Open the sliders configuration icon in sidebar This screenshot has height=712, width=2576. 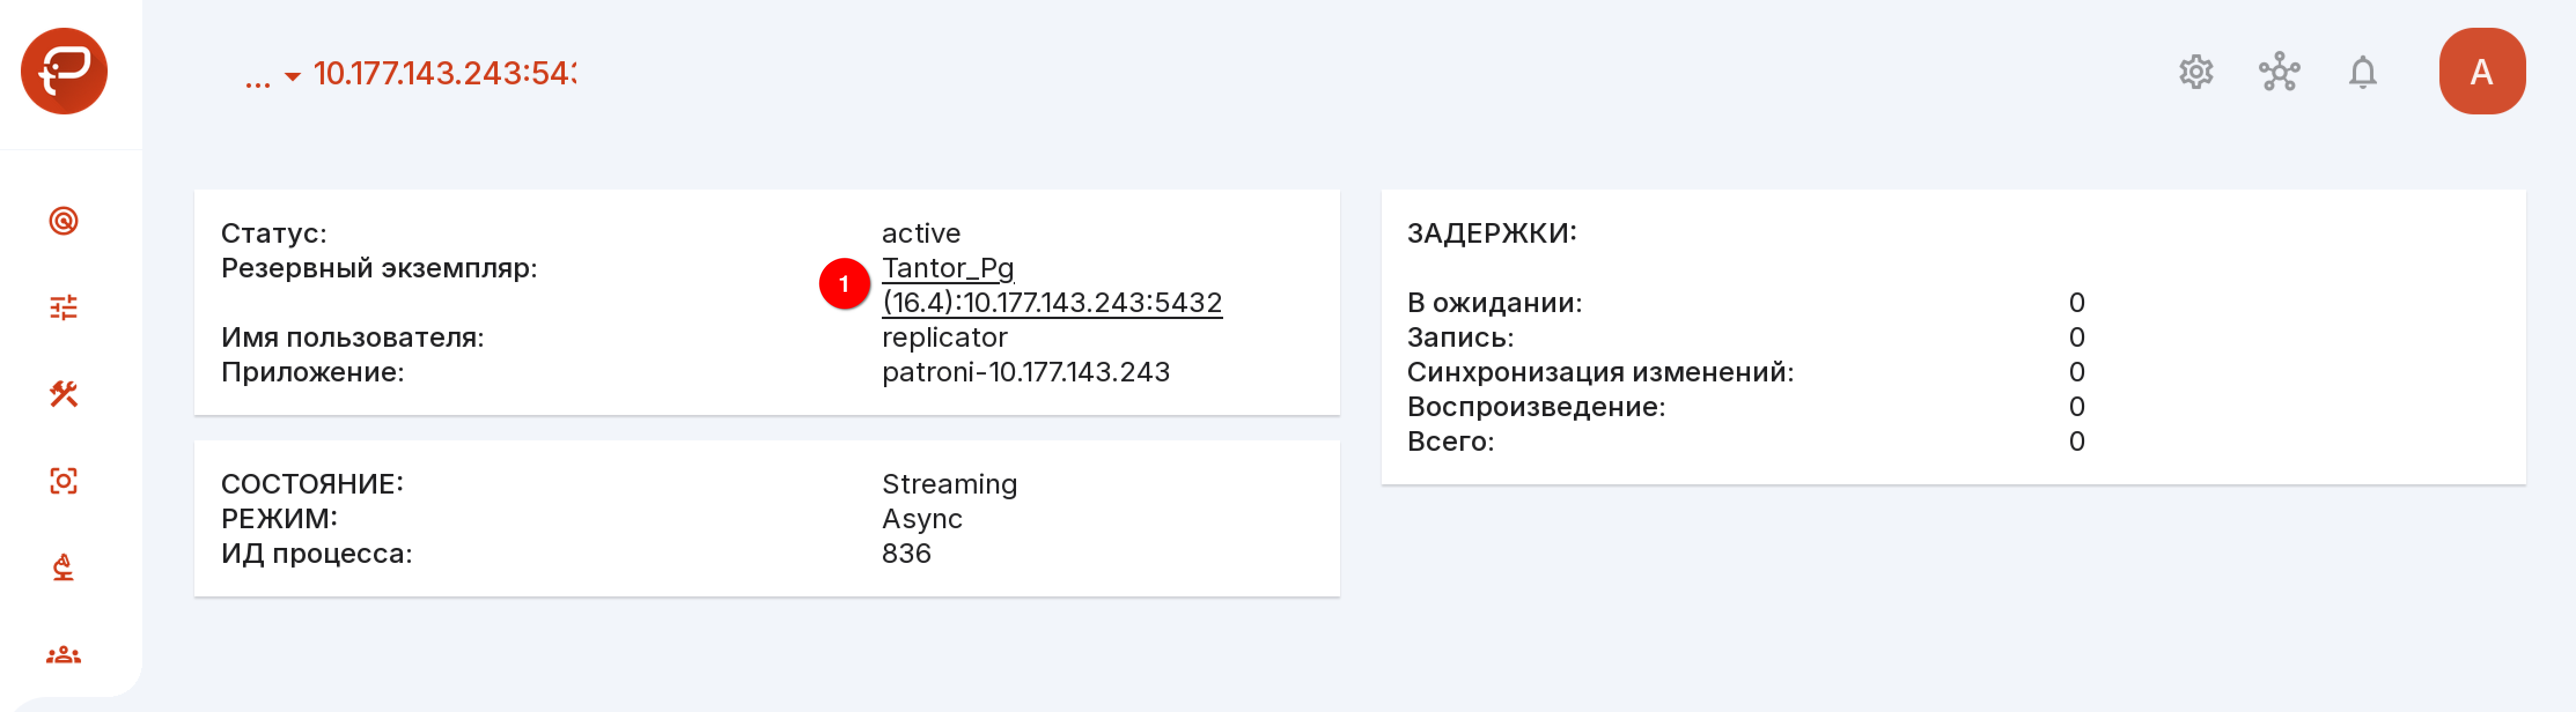63,307
